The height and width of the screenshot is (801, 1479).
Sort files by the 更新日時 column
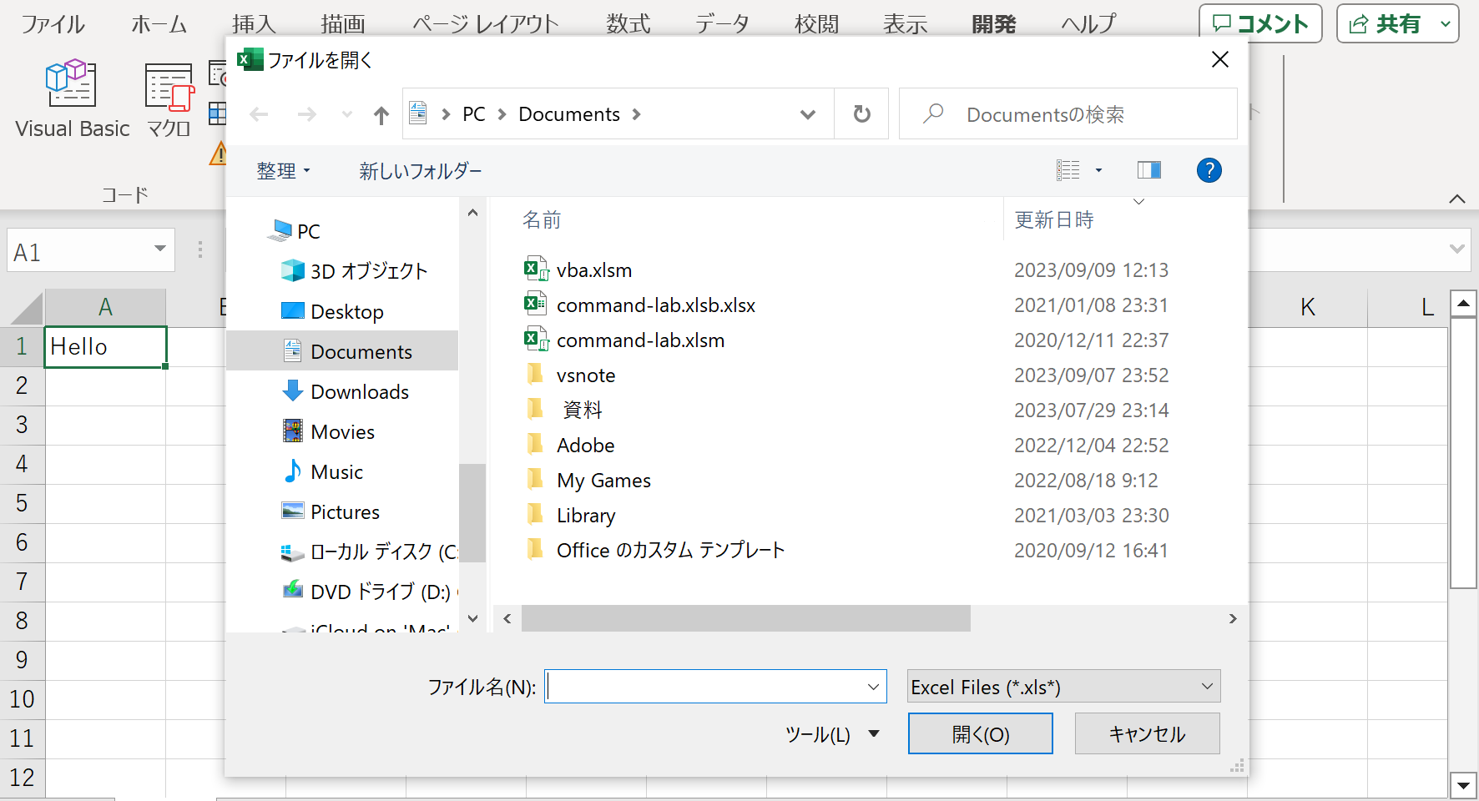point(1053,219)
